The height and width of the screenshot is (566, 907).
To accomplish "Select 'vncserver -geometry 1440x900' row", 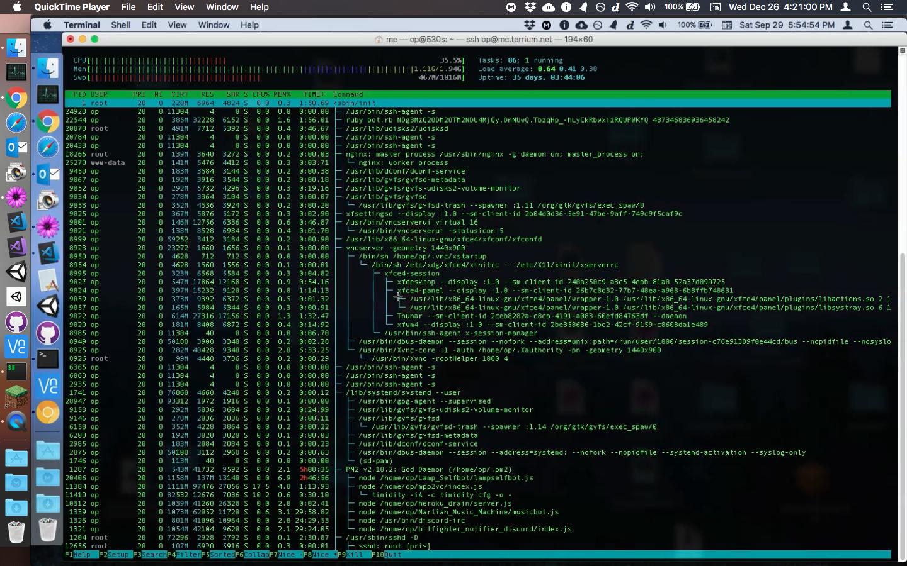I will point(478,248).
